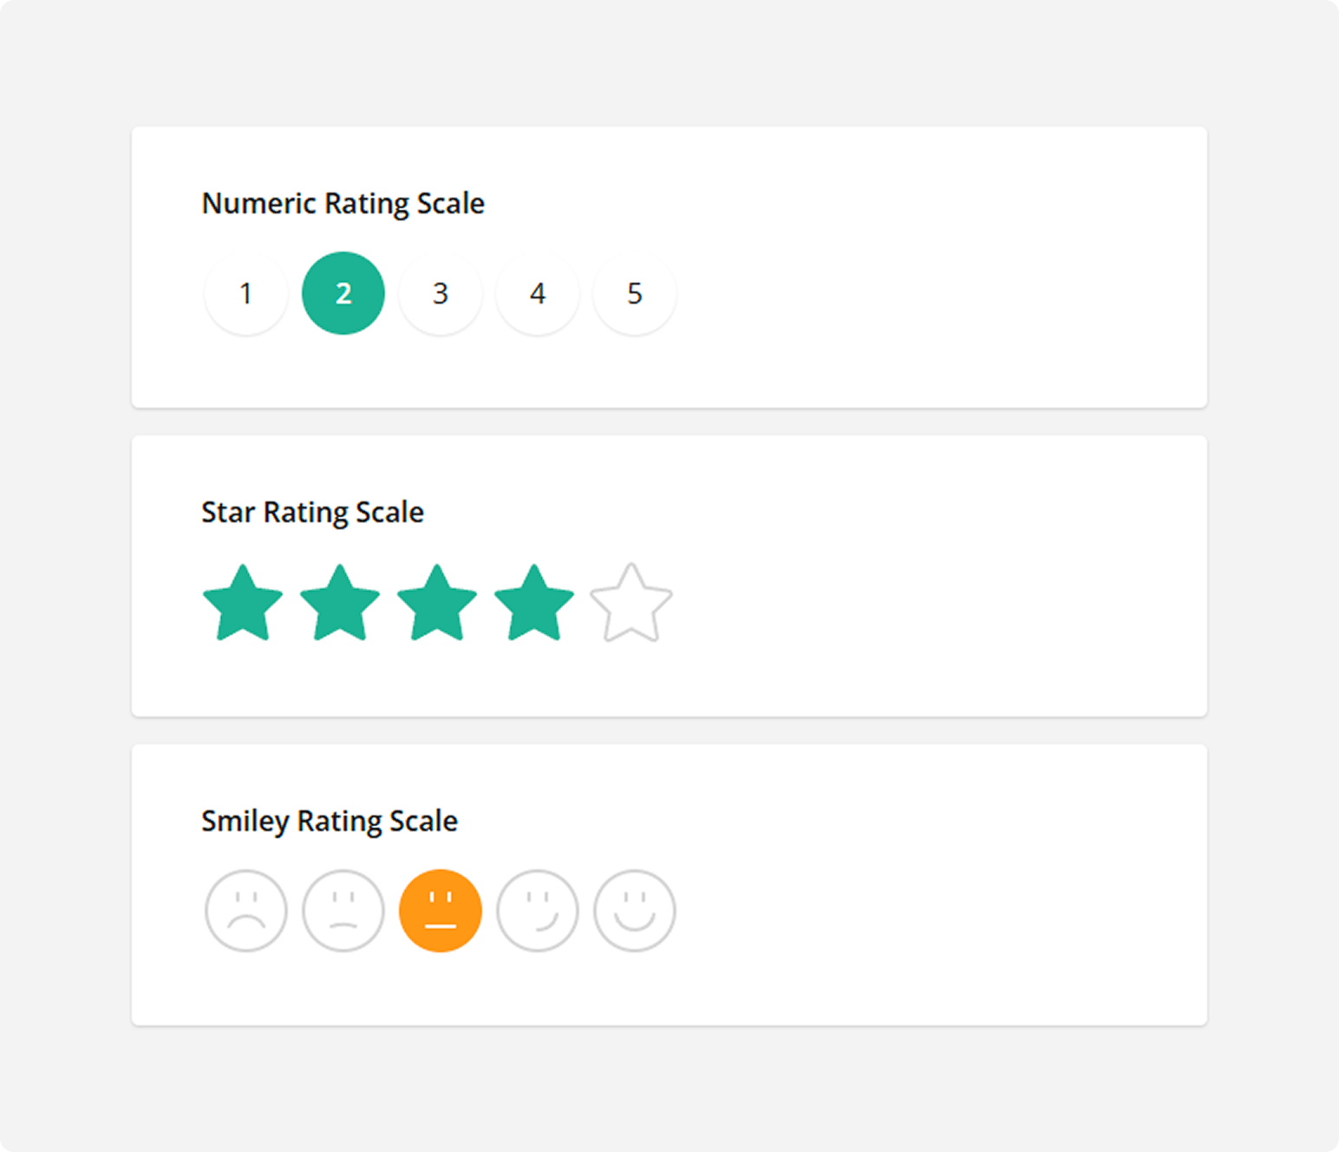Select the happiest smiley face
Screen dimensions: 1339x1152
pyautogui.click(x=635, y=911)
